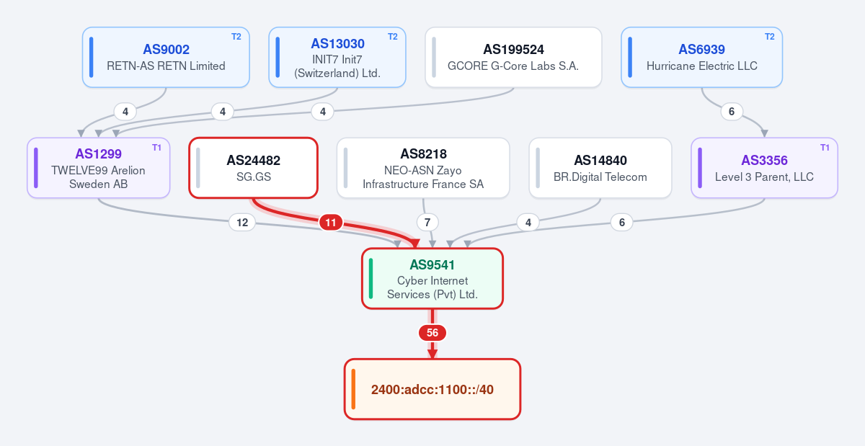Click the AS14840 BR.Digital Telecom node
Image resolution: width=865 pixels, height=446 pixels.
pos(600,167)
